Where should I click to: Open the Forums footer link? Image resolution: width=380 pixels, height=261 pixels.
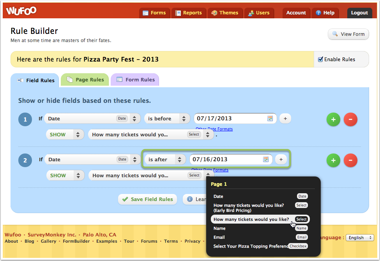point(149,241)
